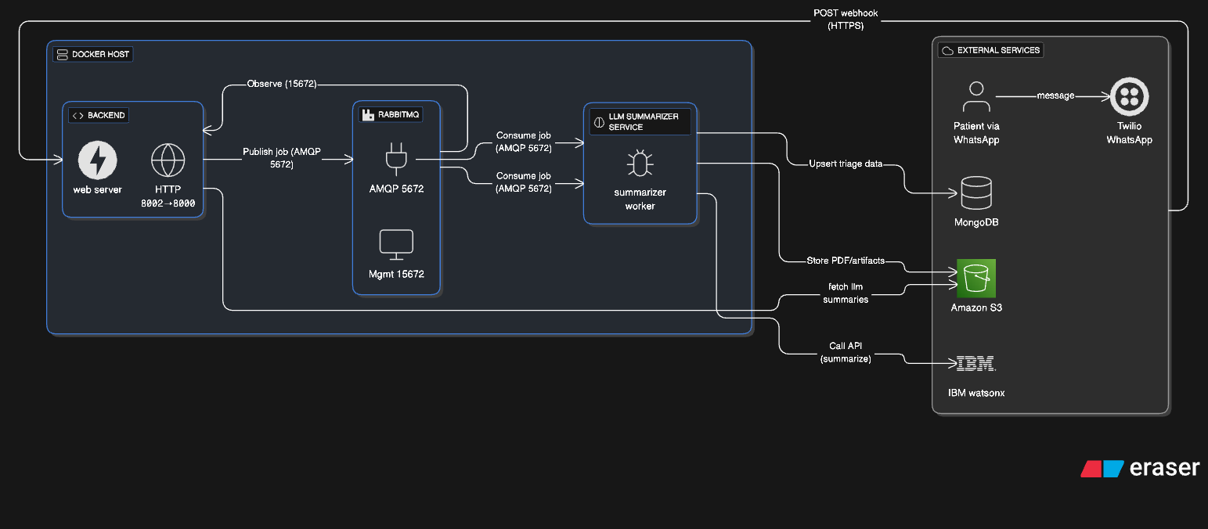Click the EXTERNAL SERVICES group label

click(991, 50)
